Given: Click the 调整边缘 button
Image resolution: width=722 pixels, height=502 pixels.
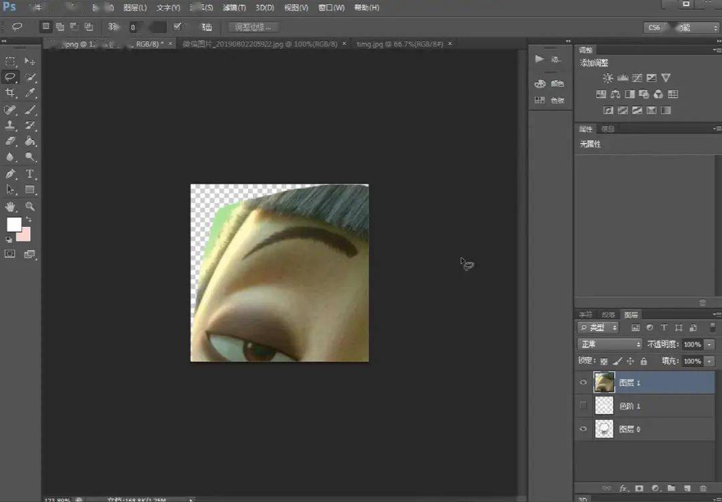Looking at the screenshot, I should coord(253,27).
